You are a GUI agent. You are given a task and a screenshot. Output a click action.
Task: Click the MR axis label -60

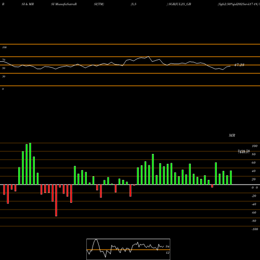pyautogui.click(x=254, y=213)
